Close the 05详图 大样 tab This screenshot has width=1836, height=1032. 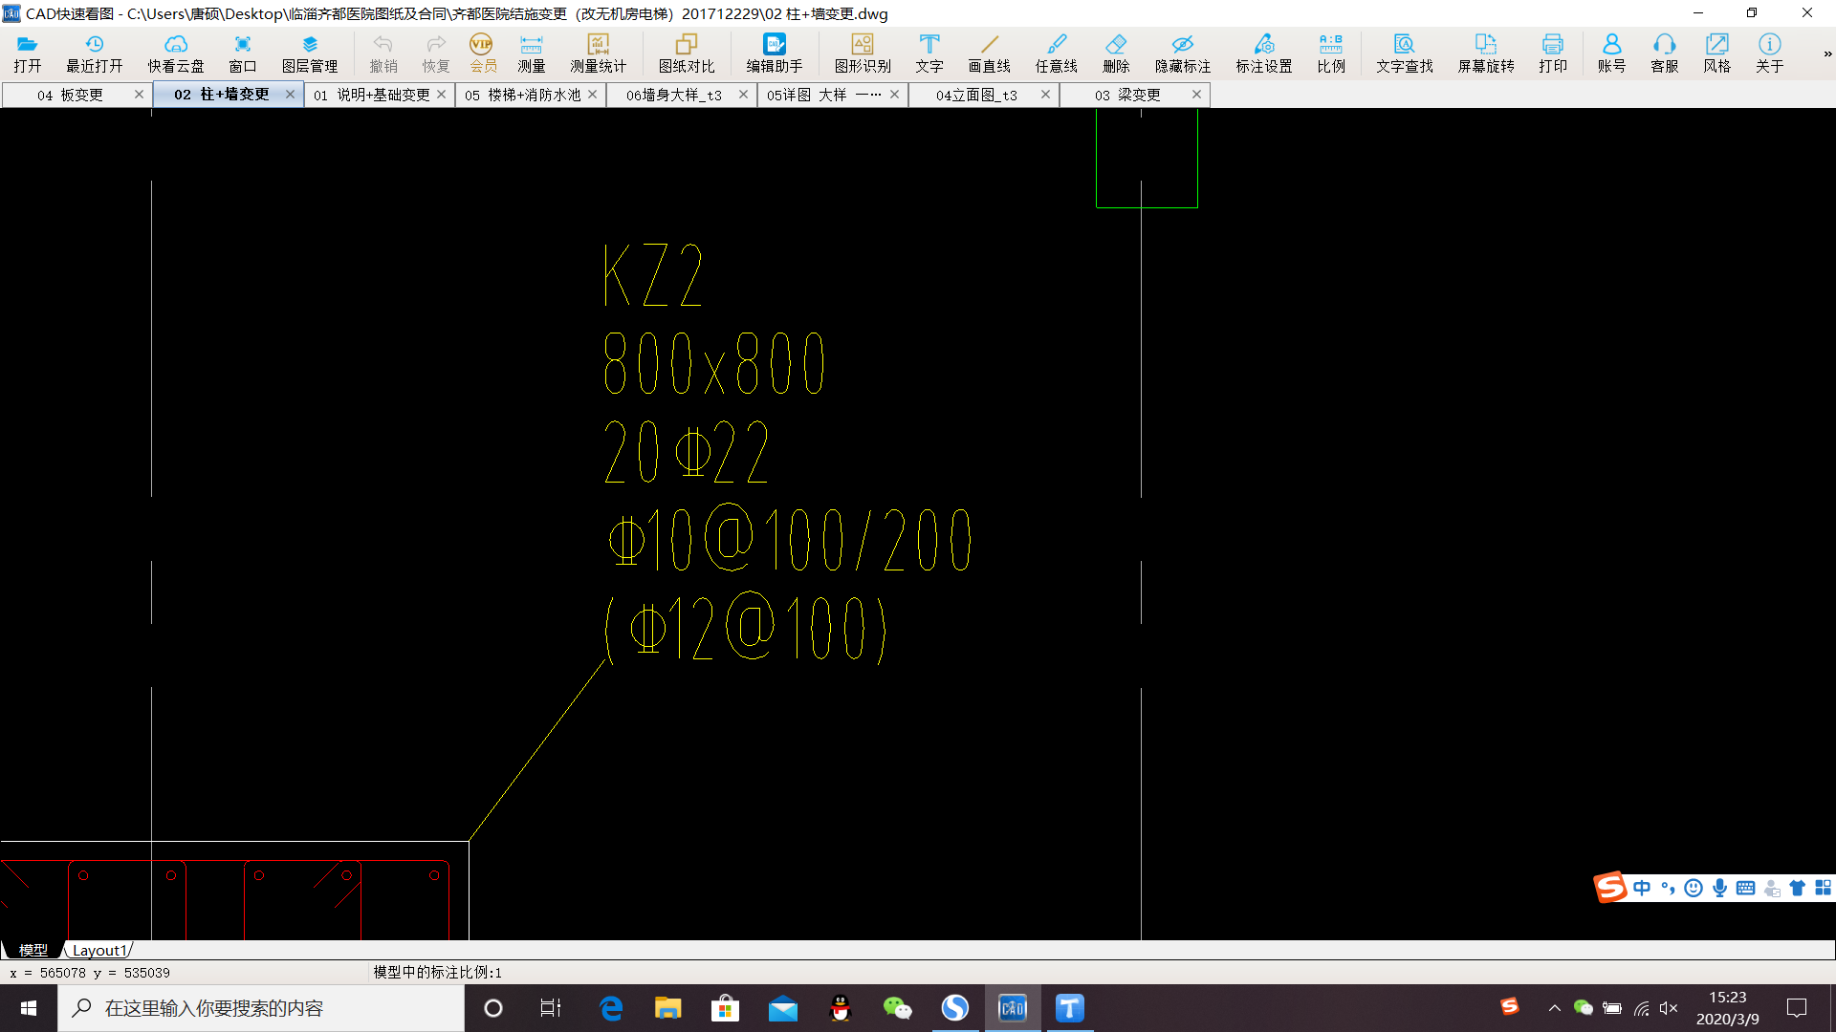pyautogui.click(x=894, y=94)
